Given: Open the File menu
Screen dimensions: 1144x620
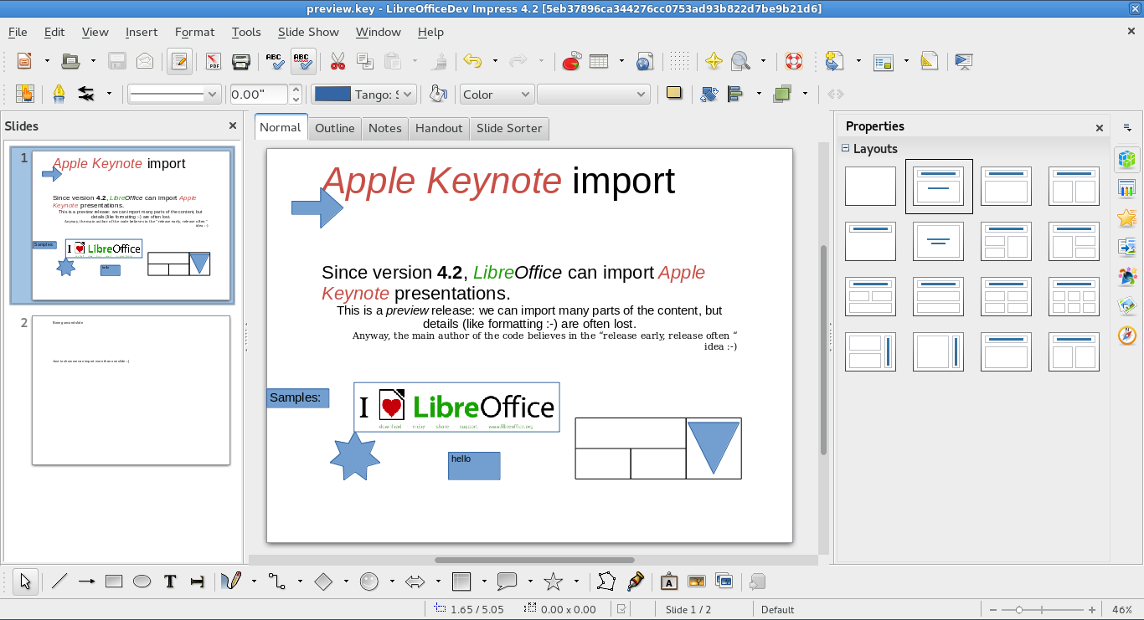Looking at the screenshot, I should [18, 32].
